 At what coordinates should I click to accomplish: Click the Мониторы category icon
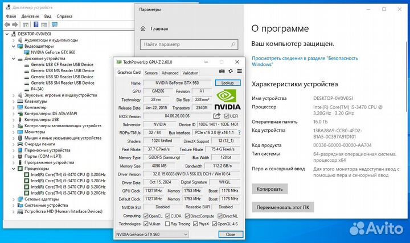point(20,132)
